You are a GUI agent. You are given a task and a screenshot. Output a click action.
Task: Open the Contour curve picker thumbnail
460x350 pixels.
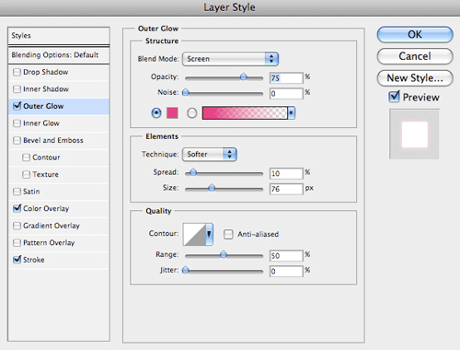click(194, 234)
